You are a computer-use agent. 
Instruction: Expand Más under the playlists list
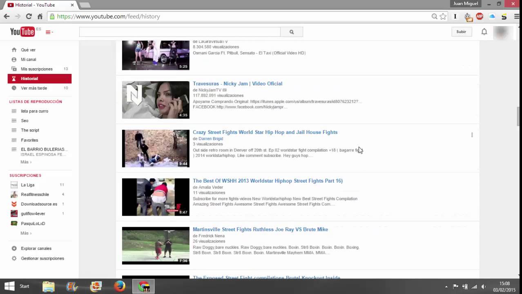coord(25,162)
